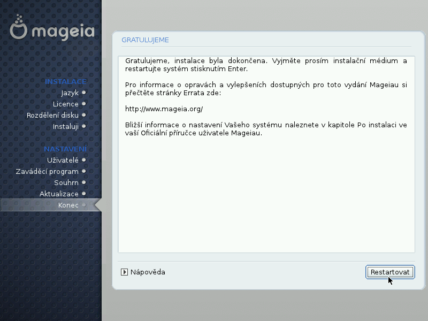Screen dimensions: 428x321
Task: Click the Mageia logo
Action: point(52,27)
